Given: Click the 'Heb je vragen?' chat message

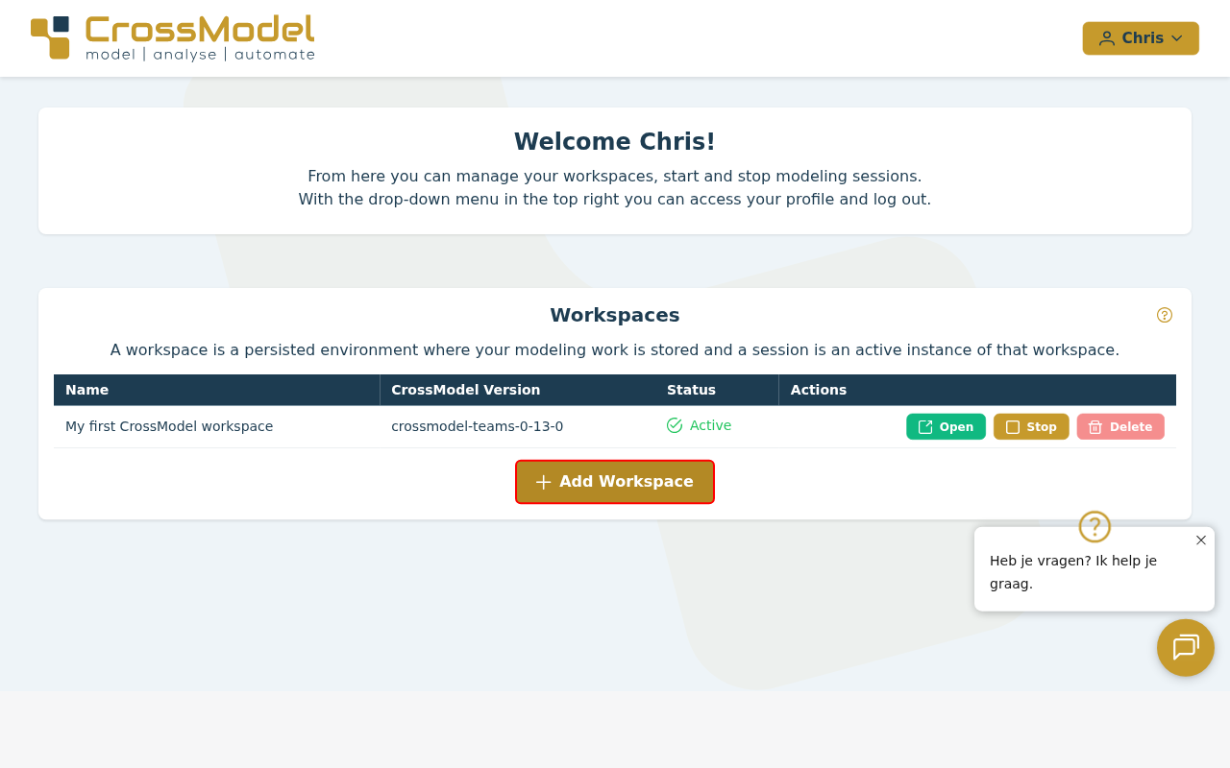Looking at the screenshot, I should click(1072, 571).
